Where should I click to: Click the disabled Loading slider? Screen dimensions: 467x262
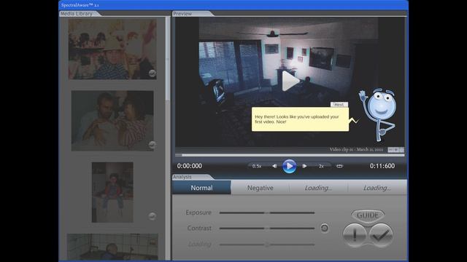coord(267,245)
